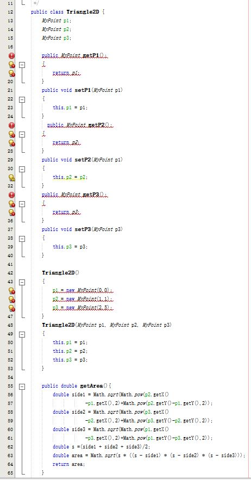Collapse the getArea method fold

[22, 387]
